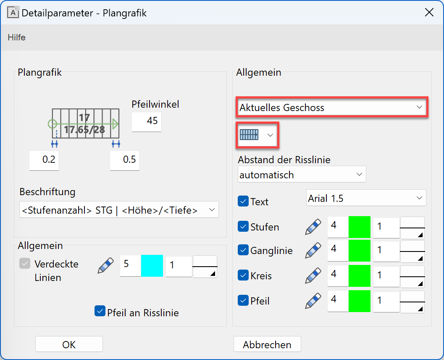Click the pencil icon next to Ganglinie
The height and width of the screenshot is (360, 444).
[x=313, y=250]
